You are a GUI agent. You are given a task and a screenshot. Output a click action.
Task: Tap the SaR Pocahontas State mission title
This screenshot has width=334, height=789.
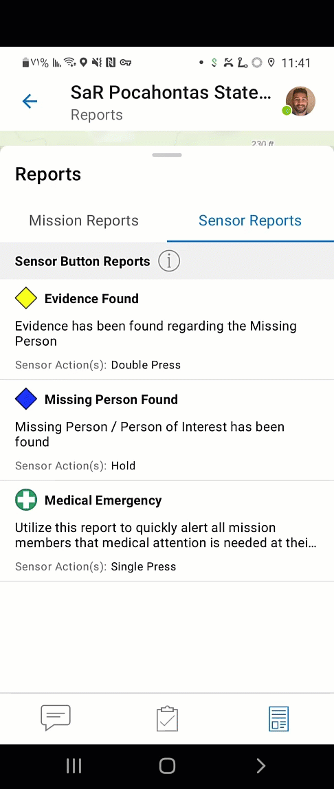pos(171,93)
